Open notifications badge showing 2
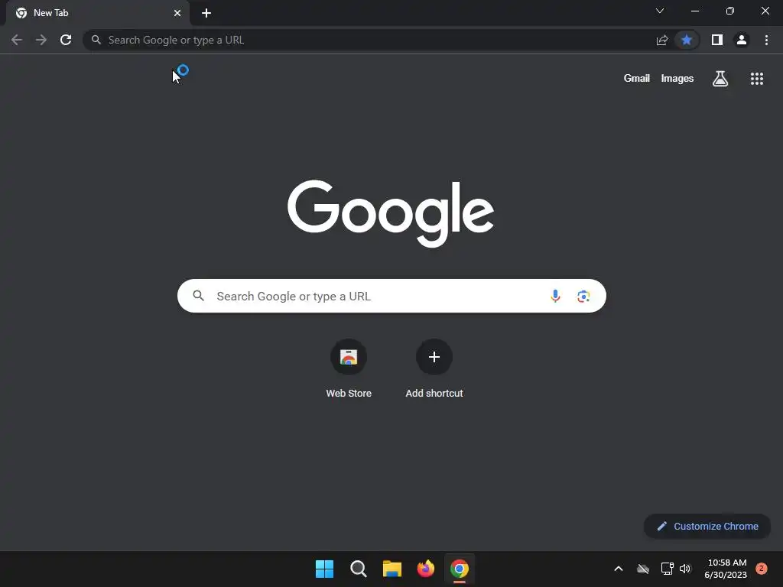Viewport: 783px width, 587px height. click(x=762, y=569)
